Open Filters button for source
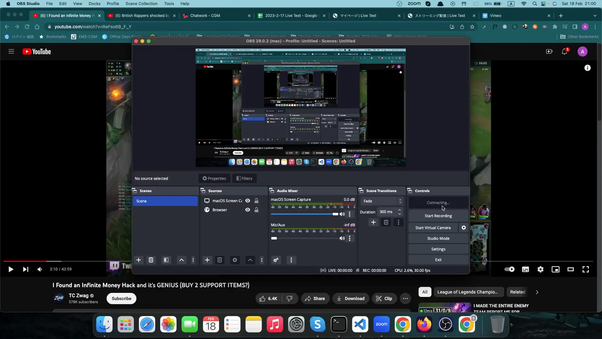 click(244, 179)
